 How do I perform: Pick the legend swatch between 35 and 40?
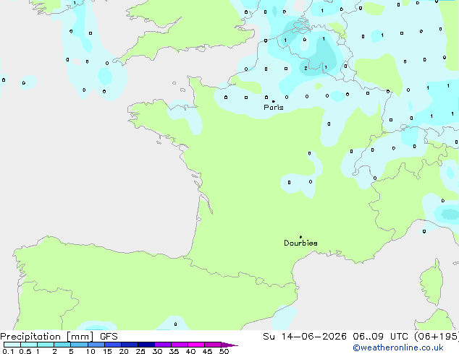pyautogui.click(x=180, y=345)
